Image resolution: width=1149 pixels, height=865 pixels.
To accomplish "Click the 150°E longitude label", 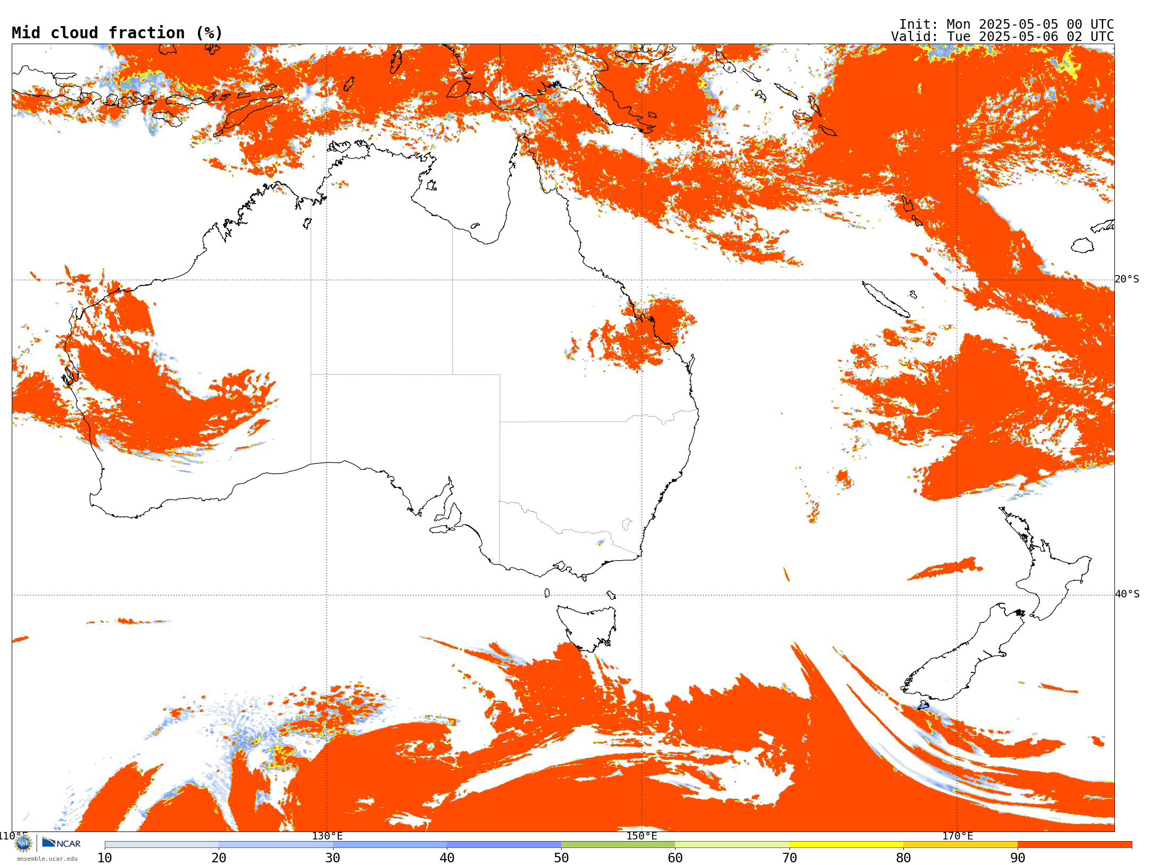I will click(x=642, y=836).
